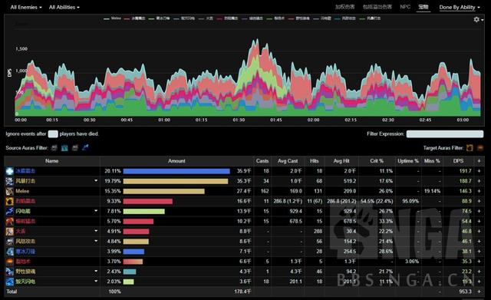Click the Stormstrike icon in the 19.79% row
The image size is (491, 300).
[x=10, y=181]
